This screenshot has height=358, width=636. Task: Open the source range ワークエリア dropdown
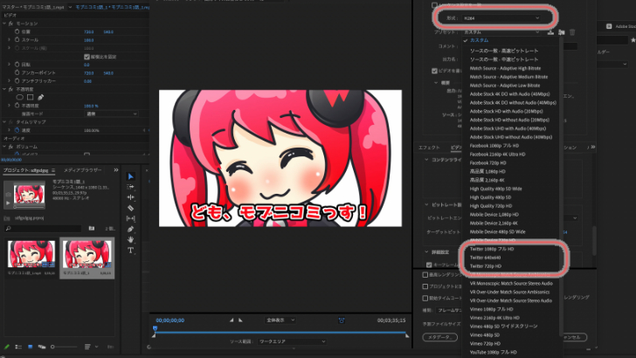coord(292,341)
